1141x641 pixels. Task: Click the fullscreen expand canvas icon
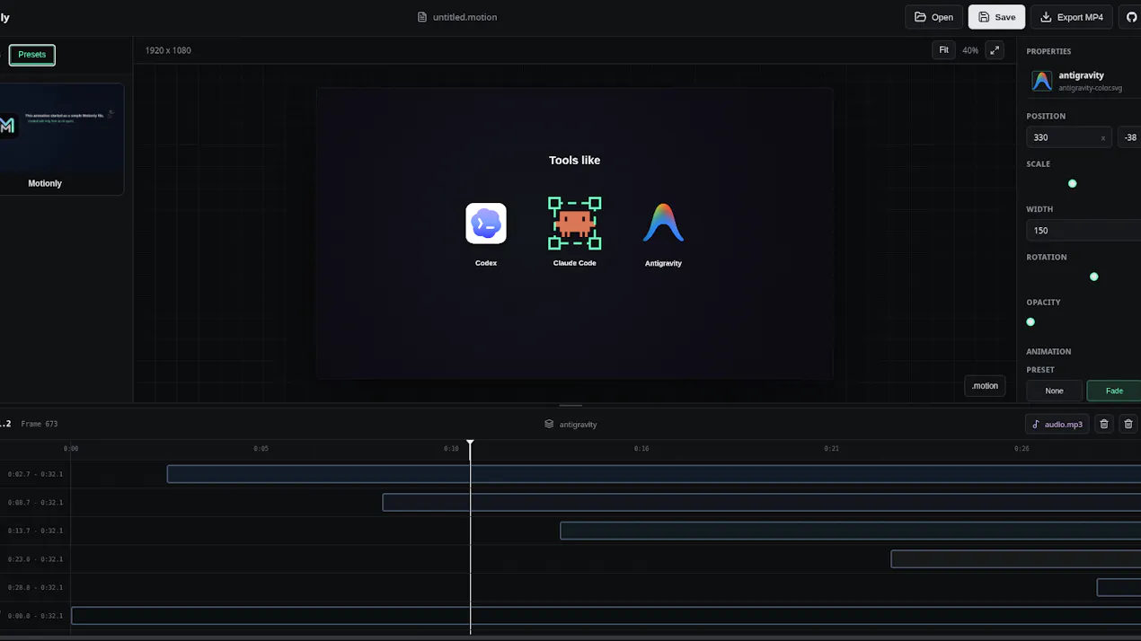pyautogui.click(x=995, y=50)
